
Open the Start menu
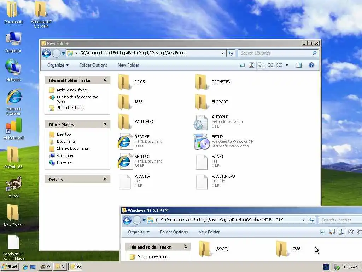tap(10, 267)
